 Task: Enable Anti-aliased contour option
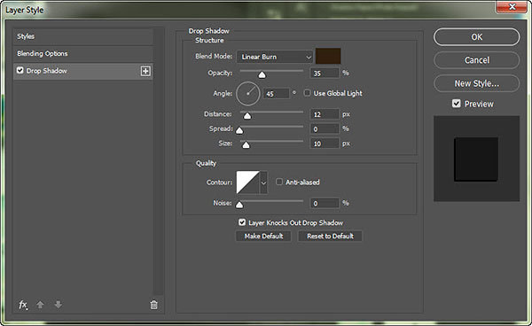pos(279,182)
